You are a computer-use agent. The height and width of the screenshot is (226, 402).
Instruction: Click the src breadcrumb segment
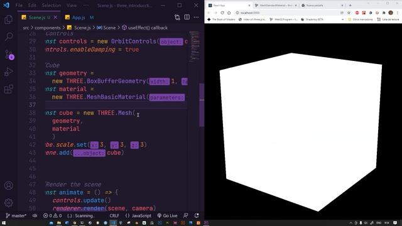pos(26,28)
